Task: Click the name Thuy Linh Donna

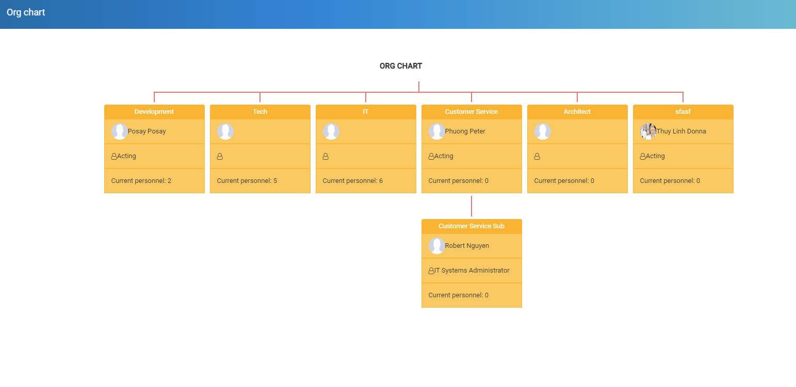Action: tap(681, 131)
